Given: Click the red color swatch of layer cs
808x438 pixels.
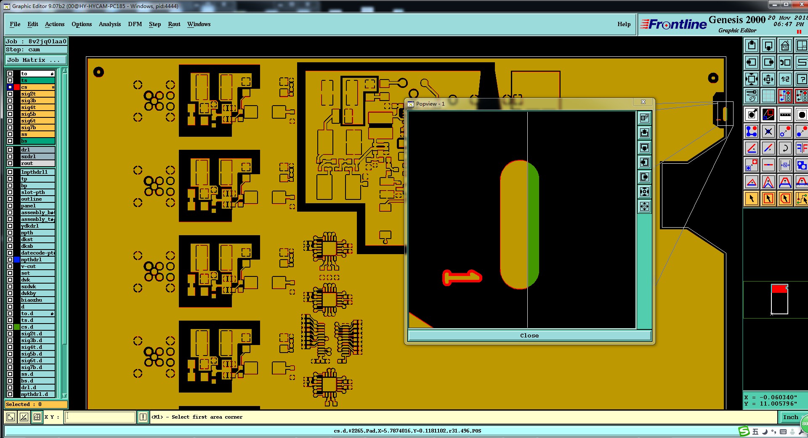Looking at the screenshot, I should pyautogui.click(x=17, y=87).
